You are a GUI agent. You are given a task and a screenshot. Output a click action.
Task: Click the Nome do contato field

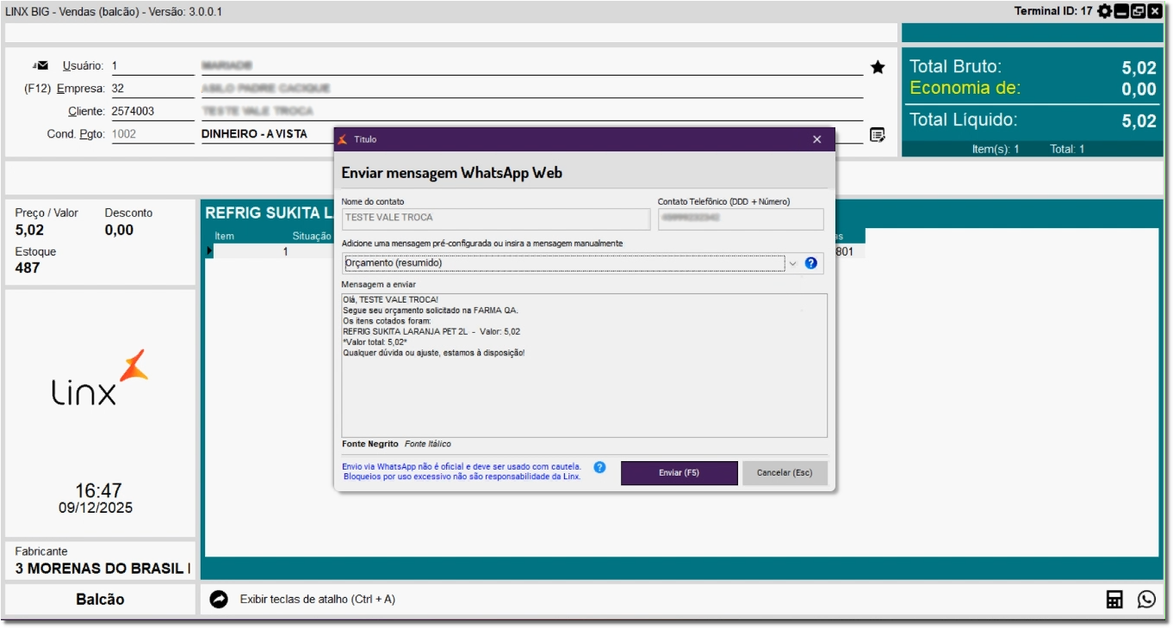[496, 219]
